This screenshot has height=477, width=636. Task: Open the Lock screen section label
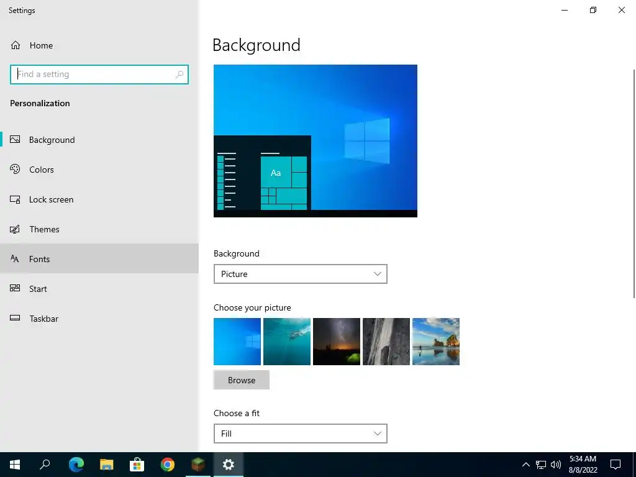pos(51,199)
